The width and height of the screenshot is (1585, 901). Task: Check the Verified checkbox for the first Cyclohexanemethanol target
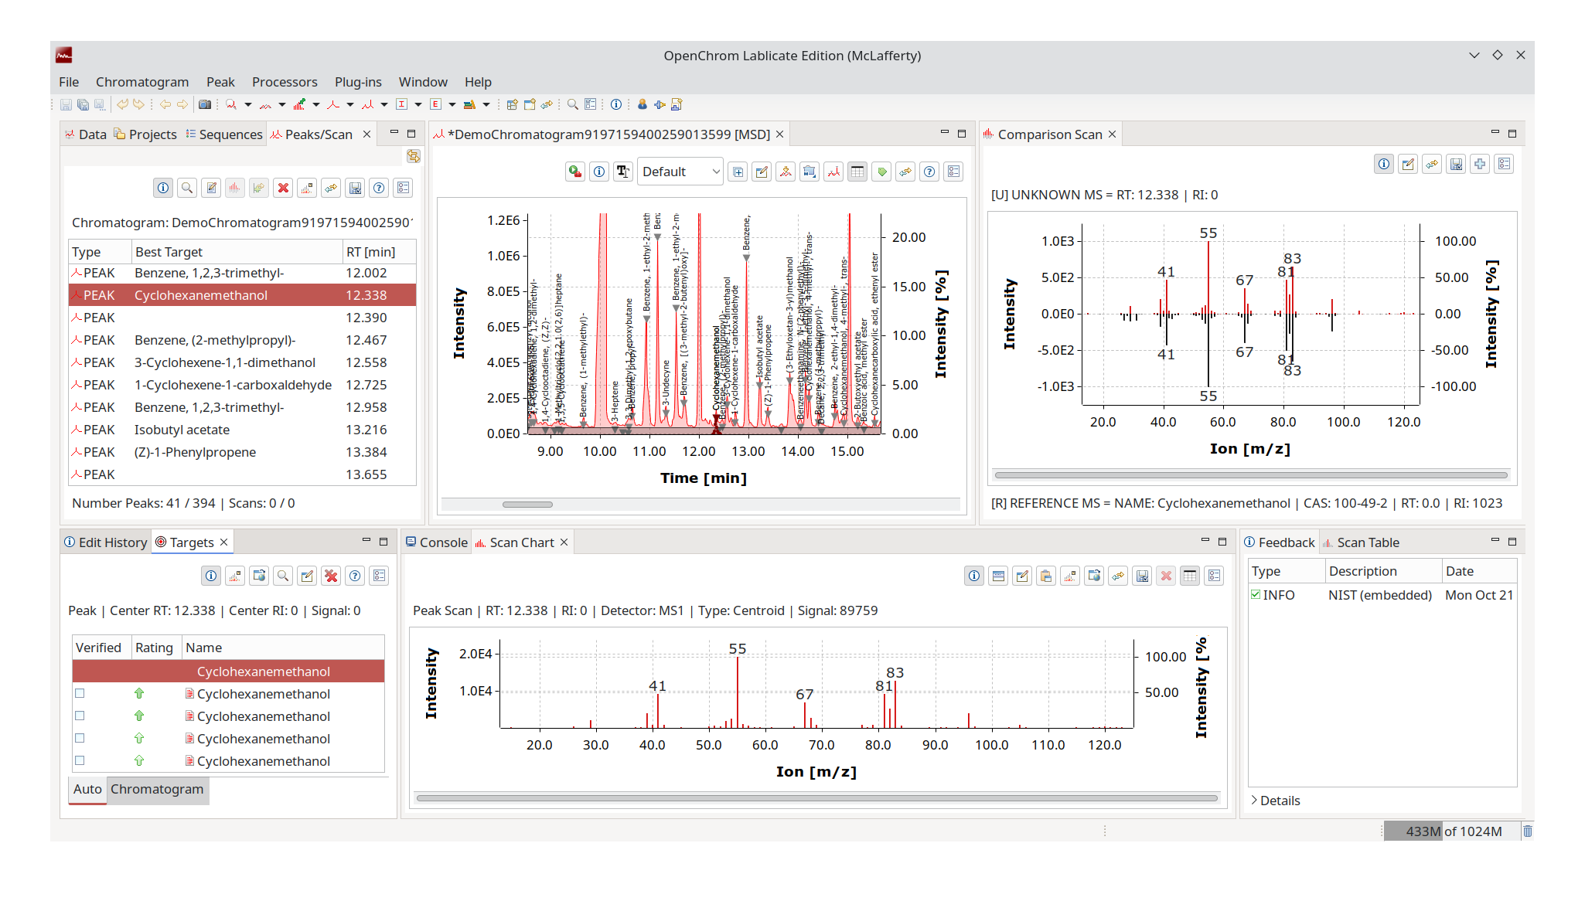click(x=80, y=694)
